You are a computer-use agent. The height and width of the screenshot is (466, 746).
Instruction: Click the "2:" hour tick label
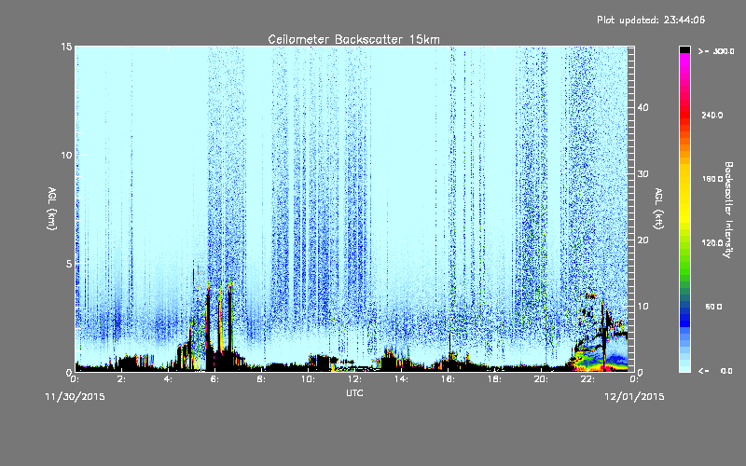coord(121,379)
